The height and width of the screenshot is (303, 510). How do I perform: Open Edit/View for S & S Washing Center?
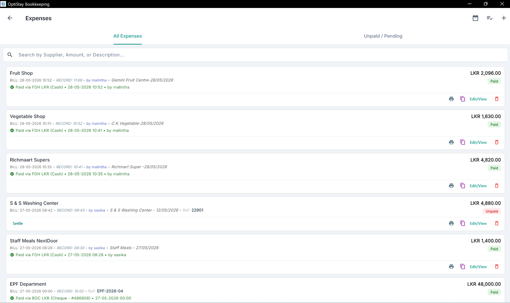478,224
